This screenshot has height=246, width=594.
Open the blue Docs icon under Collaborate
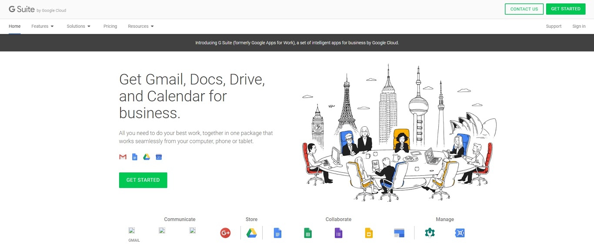point(277,233)
